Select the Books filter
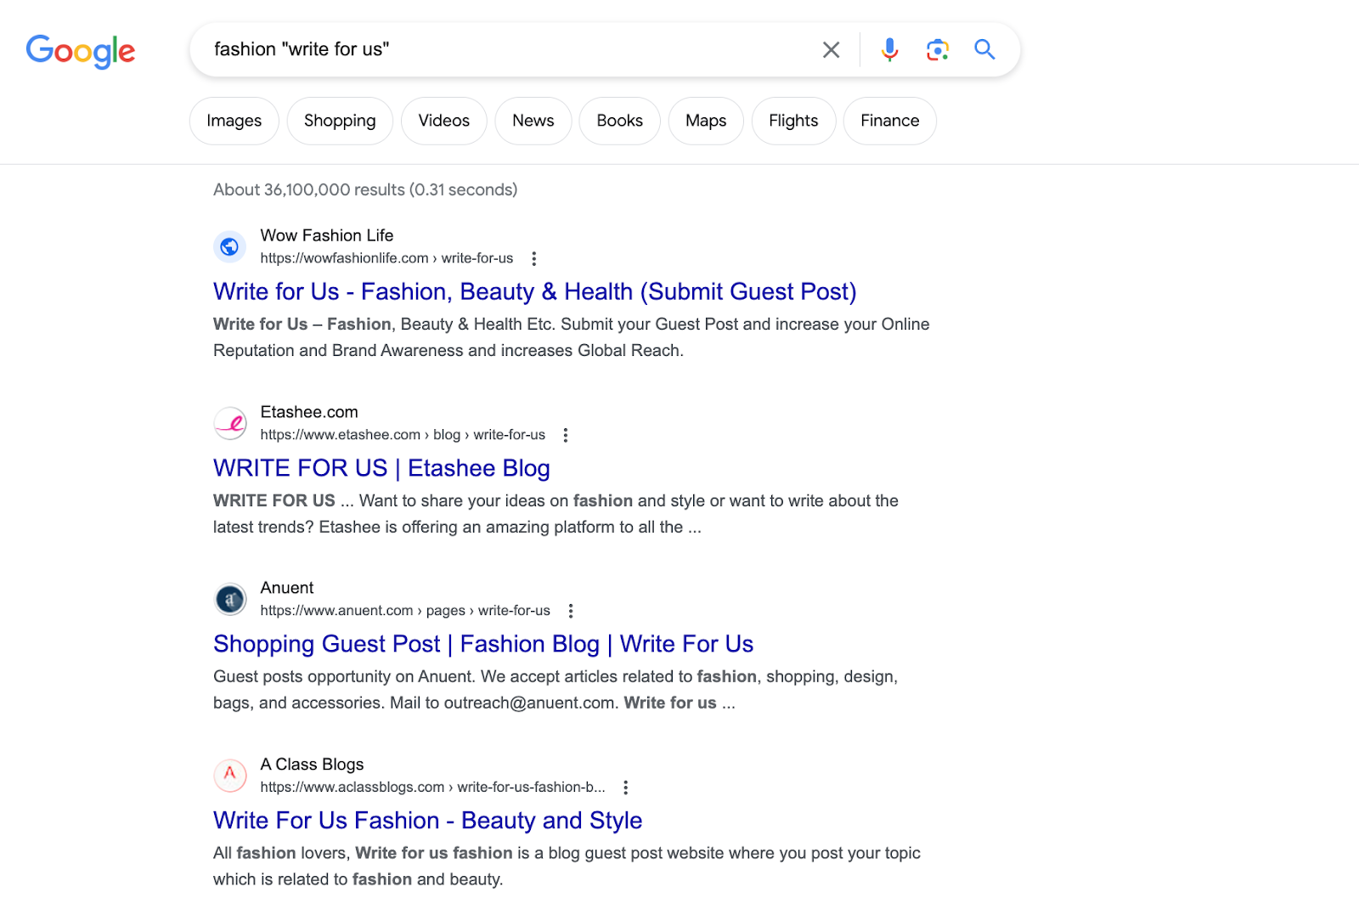Image resolution: width=1359 pixels, height=915 pixels. [619, 121]
